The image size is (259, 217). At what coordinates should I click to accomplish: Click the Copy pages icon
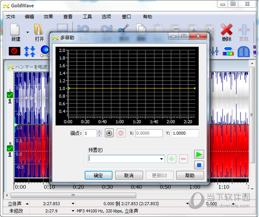point(141,28)
